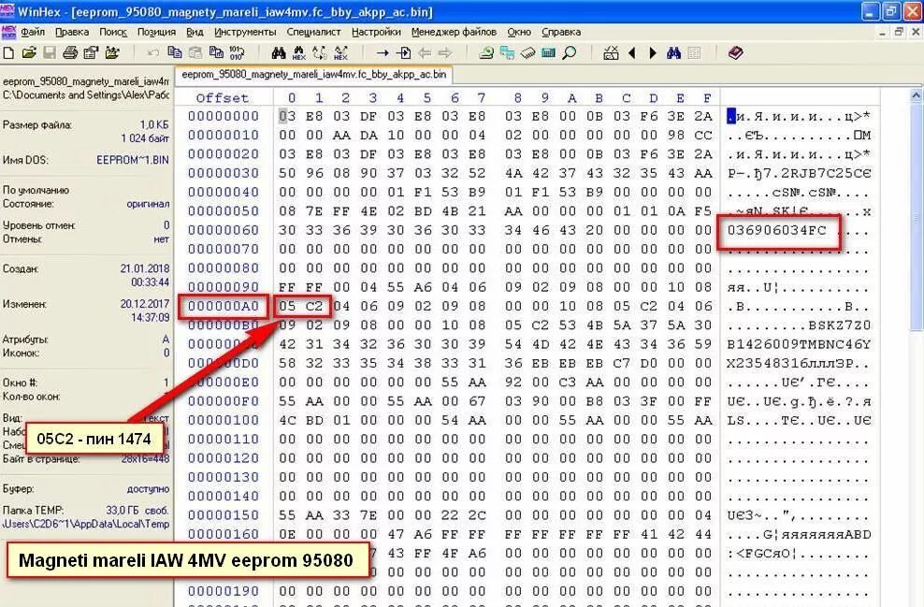The image size is (924, 607).
Task: Open the Справка menu
Action: point(561,32)
